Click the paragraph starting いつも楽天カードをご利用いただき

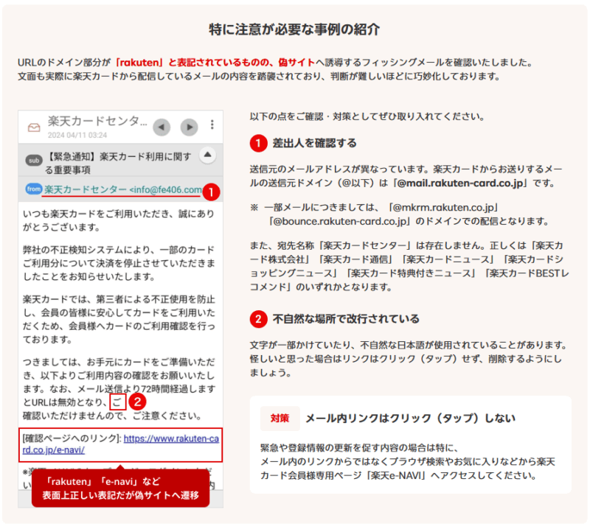[119, 220]
